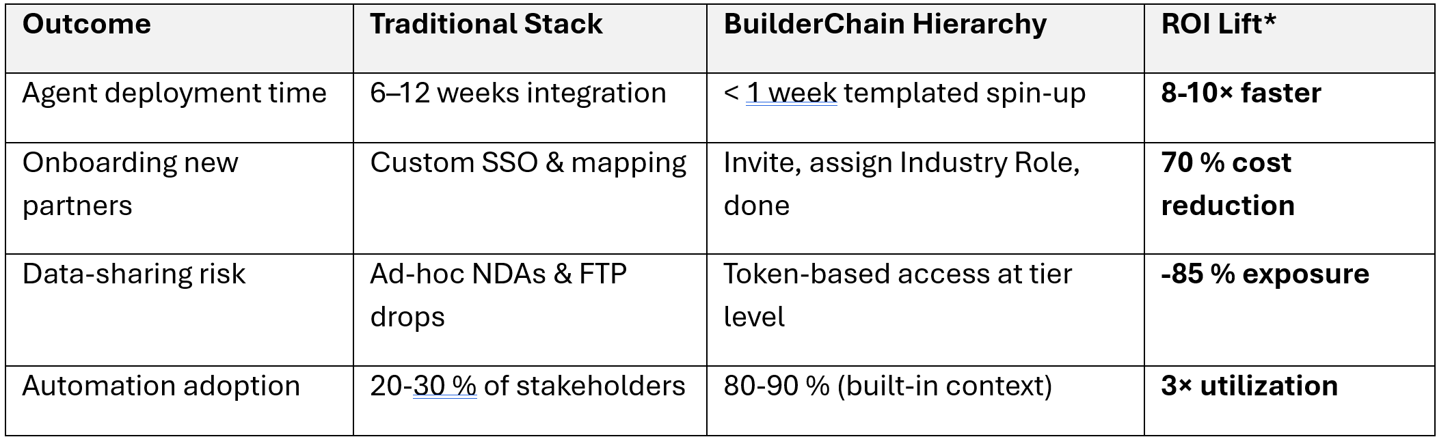This screenshot has width=1437, height=437.
Task: Click the "Traditional Stack" column header
Action: (x=486, y=25)
